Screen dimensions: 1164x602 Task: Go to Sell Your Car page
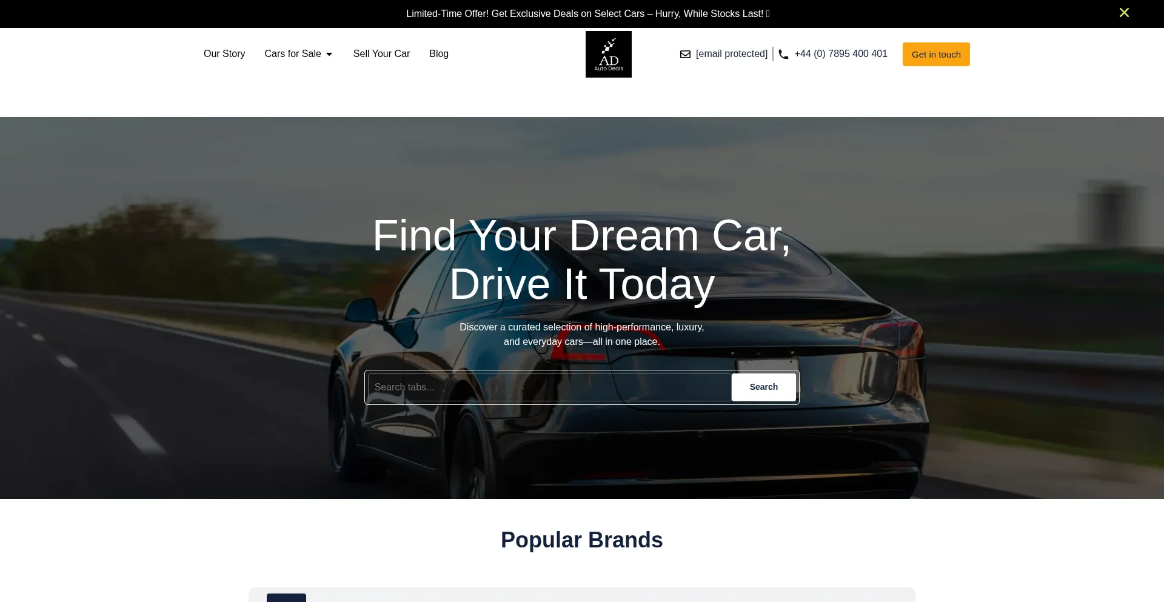(x=381, y=54)
